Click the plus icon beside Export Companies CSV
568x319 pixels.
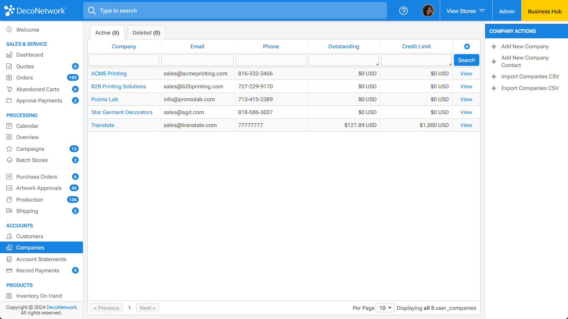coord(494,88)
